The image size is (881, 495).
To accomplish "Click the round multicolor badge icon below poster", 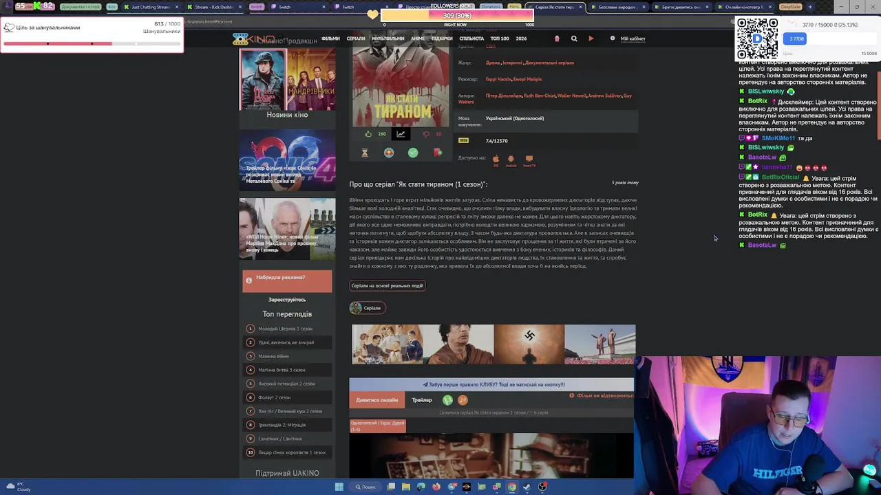I will (x=389, y=153).
